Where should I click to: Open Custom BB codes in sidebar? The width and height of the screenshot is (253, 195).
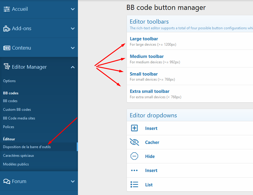17,110
